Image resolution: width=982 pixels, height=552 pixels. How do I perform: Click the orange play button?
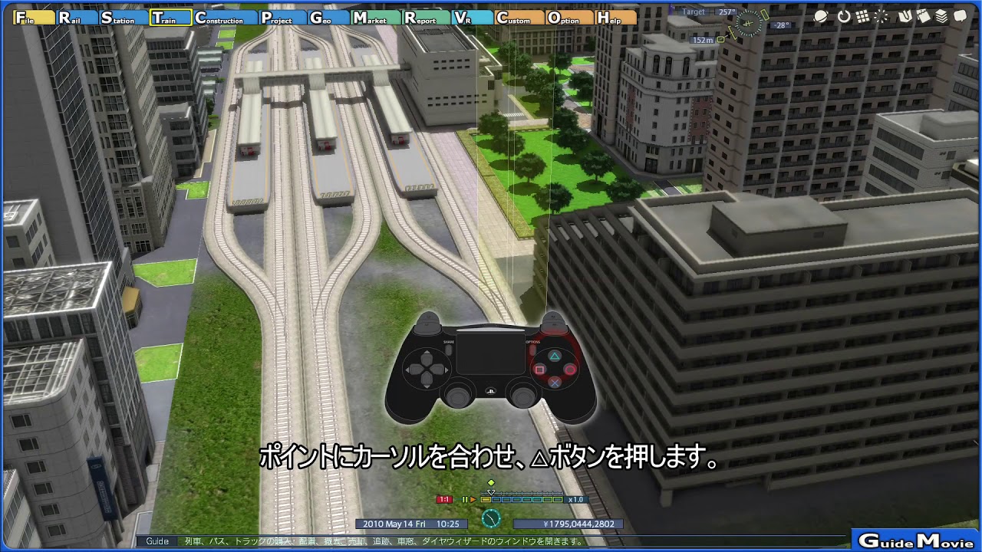coord(473,500)
